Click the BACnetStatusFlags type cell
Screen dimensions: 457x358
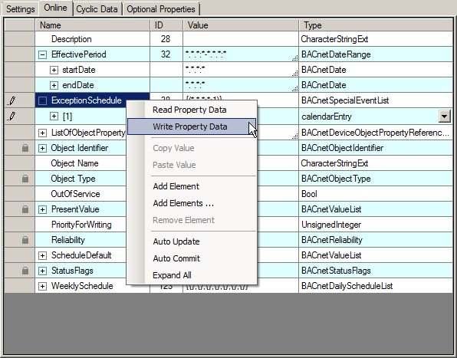tap(376, 271)
